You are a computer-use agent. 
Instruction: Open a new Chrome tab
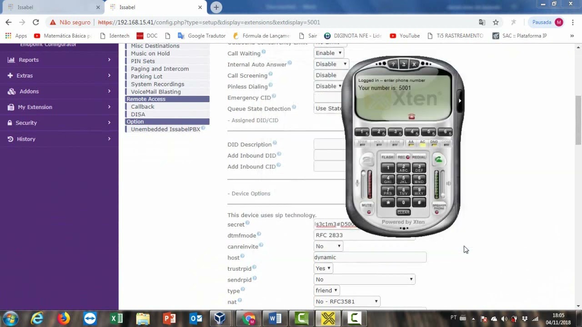(x=216, y=7)
